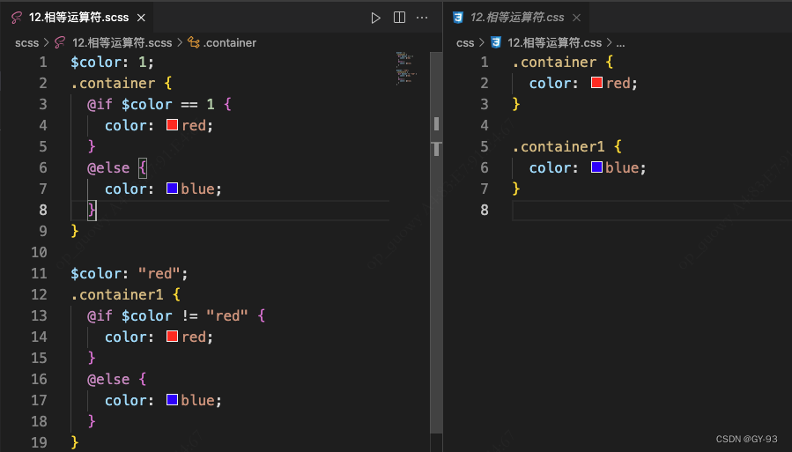
Task: Click the scss folder breadcrumb
Action: 26,43
